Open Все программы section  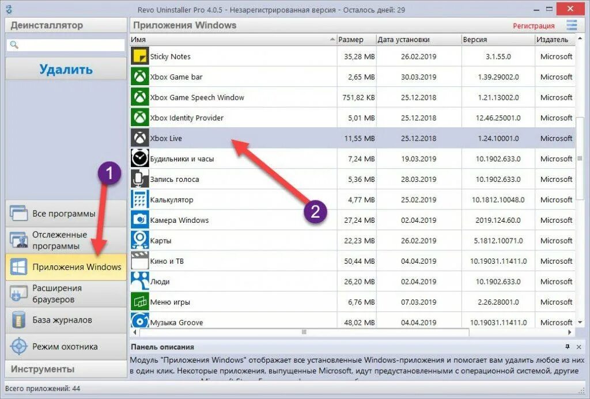pyautogui.click(x=66, y=214)
